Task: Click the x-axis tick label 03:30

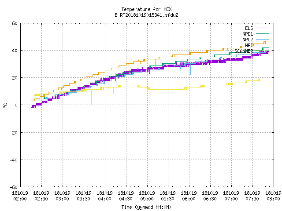Action: [x=83, y=199]
